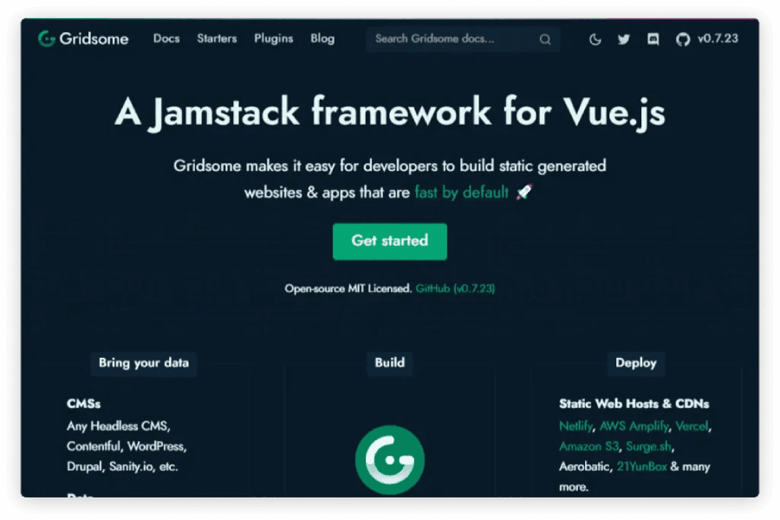The width and height of the screenshot is (780, 520).
Task: Click the fast by default link
Action: coord(462,192)
